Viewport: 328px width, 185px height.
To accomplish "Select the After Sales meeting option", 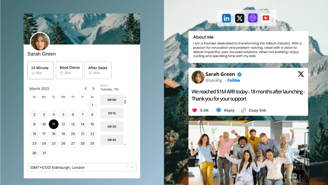I will coord(98,70).
